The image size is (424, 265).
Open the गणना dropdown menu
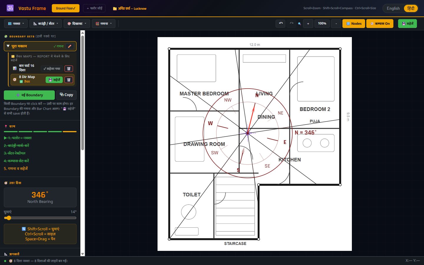[104, 24]
